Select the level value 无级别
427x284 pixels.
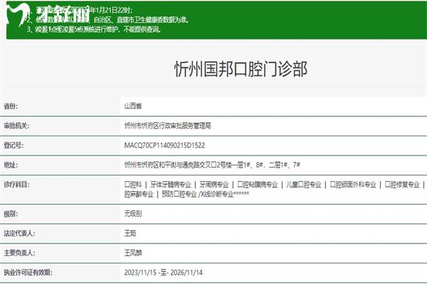pyautogui.click(x=133, y=214)
